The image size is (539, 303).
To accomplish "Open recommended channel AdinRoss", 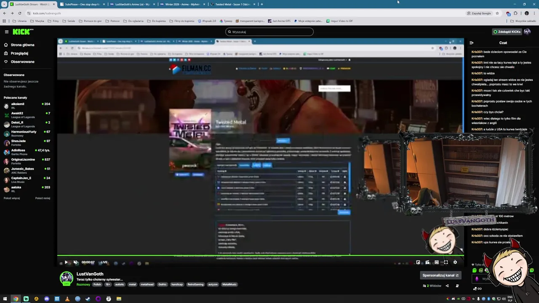I will (27, 151).
